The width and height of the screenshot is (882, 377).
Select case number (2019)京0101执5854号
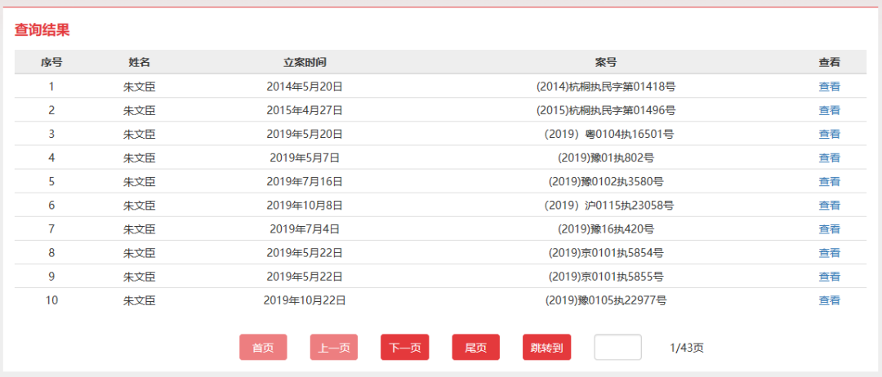[x=606, y=254]
